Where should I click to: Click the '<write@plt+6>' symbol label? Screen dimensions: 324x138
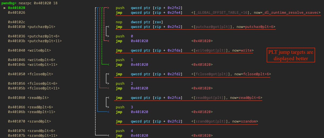[41, 60]
